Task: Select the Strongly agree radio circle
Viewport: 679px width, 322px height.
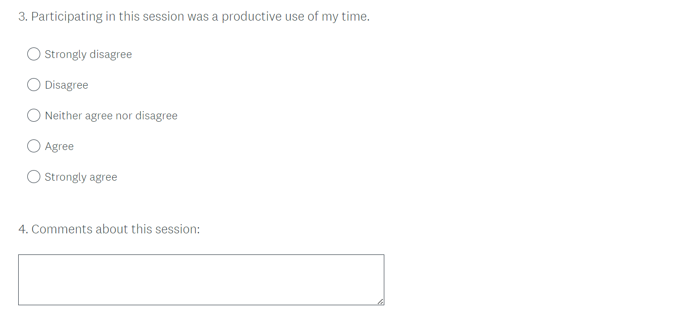Action: coord(34,177)
